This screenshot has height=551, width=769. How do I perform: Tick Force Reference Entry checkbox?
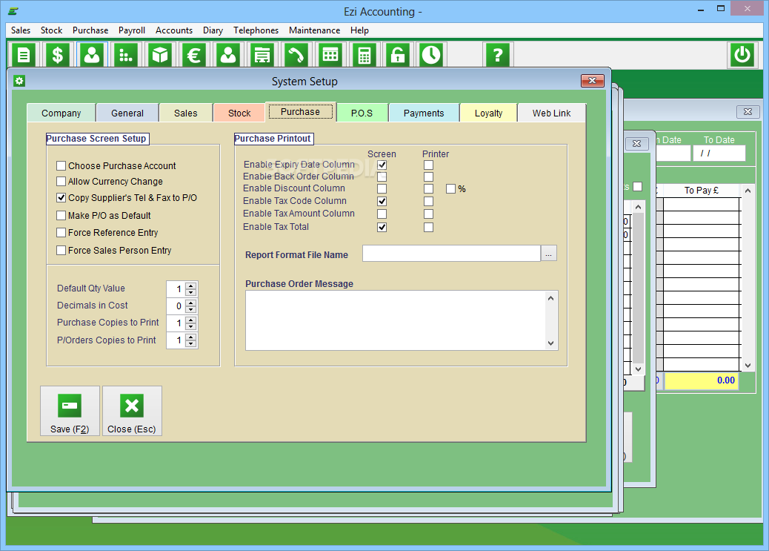coord(61,232)
